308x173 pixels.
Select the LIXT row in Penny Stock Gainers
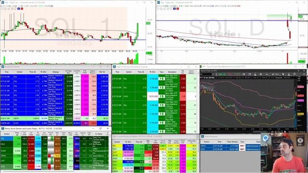[54, 161]
